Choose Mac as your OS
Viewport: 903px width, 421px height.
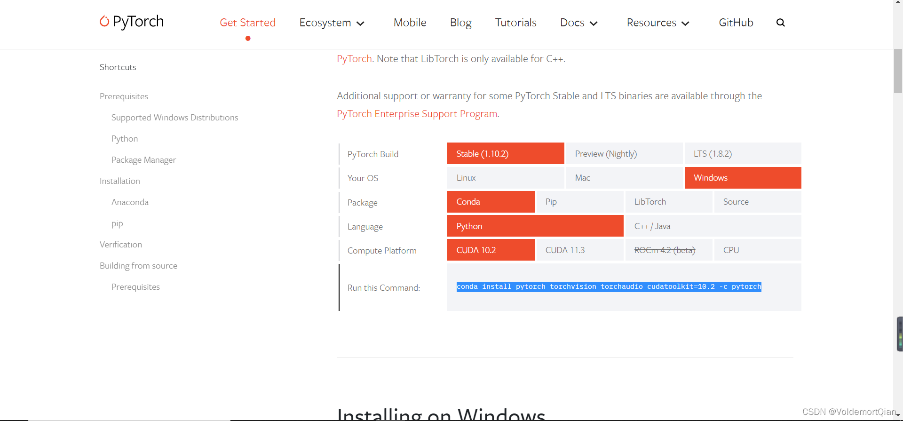[624, 178]
